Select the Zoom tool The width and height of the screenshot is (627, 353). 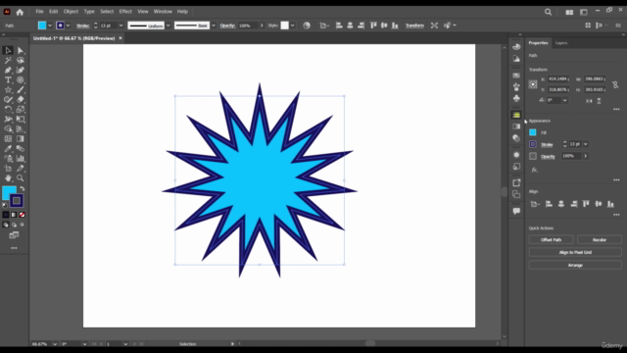point(21,178)
